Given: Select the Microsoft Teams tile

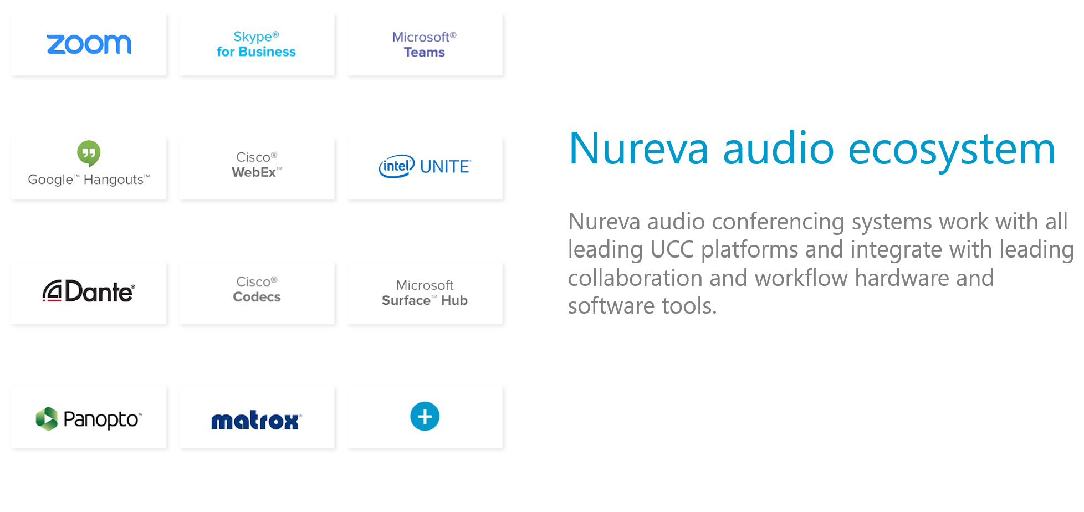Looking at the screenshot, I should point(425,44).
